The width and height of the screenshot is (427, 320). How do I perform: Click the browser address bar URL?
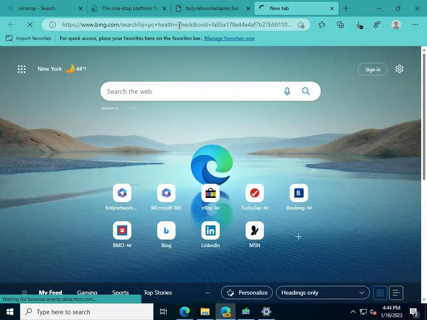click(176, 25)
